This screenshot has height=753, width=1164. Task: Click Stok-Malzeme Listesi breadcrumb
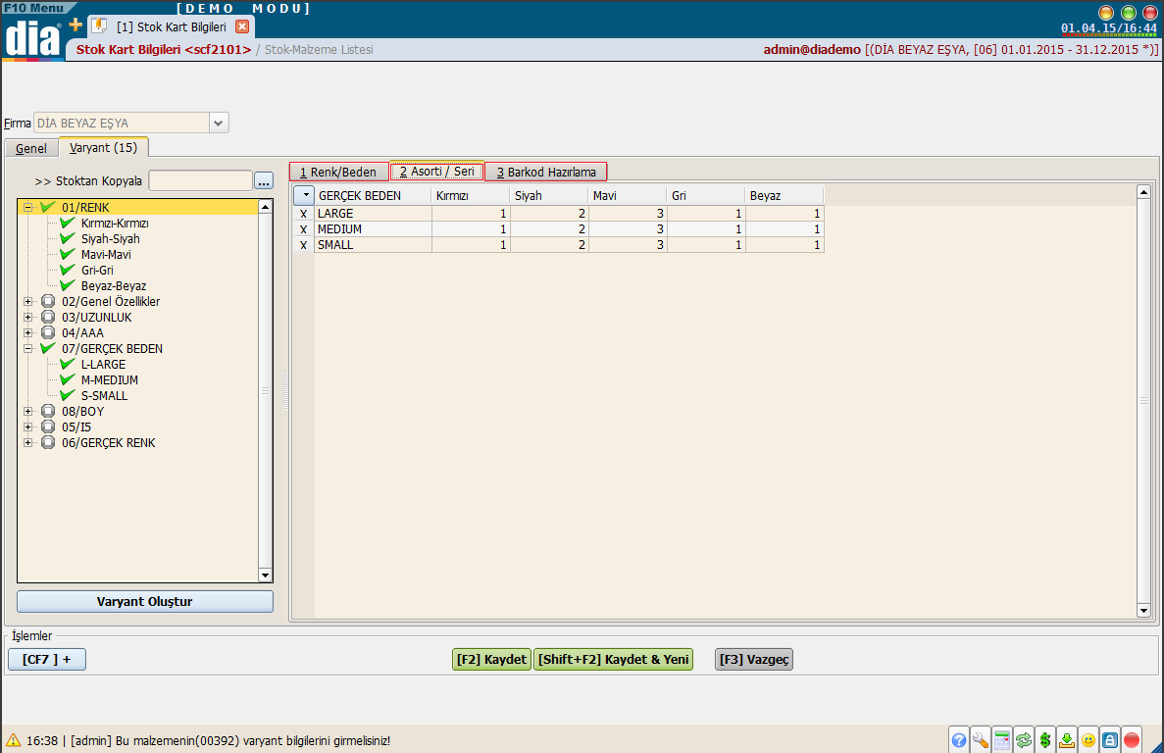click(320, 50)
